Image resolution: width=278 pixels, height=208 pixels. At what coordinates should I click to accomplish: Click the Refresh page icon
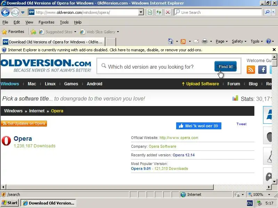(x=159, y=12)
